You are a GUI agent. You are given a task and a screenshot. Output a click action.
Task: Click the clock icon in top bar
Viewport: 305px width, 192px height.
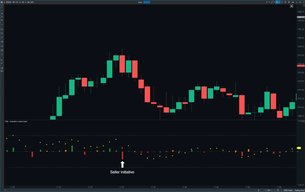coord(285,2)
